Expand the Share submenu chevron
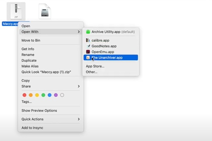 pyautogui.click(x=79, y=86)
